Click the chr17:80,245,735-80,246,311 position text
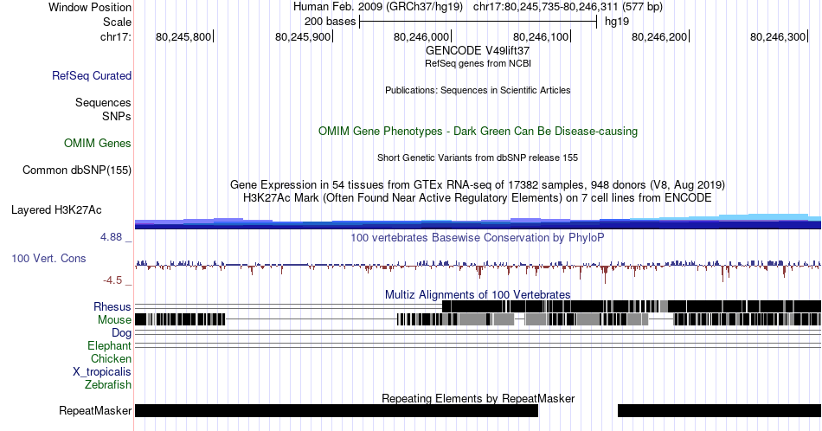 pos(568,7)
